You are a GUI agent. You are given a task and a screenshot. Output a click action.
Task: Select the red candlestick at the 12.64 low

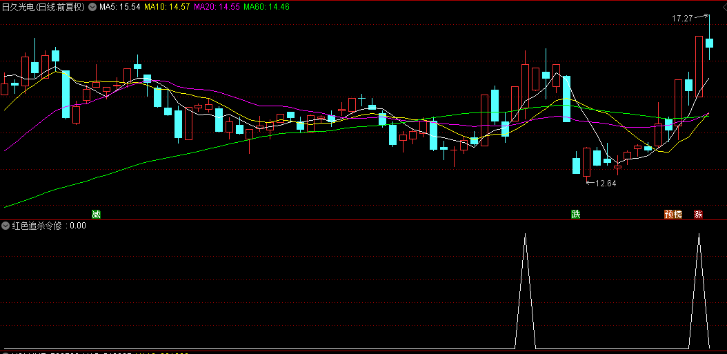[586, 162]
